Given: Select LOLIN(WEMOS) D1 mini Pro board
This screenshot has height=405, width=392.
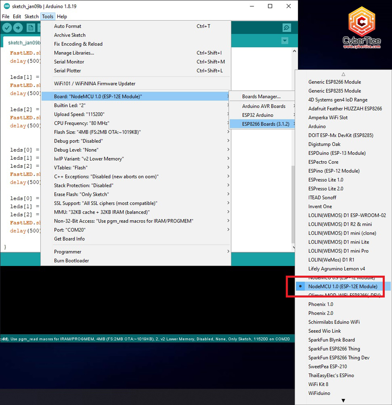Looking at the screenshot, I should 338,251.
